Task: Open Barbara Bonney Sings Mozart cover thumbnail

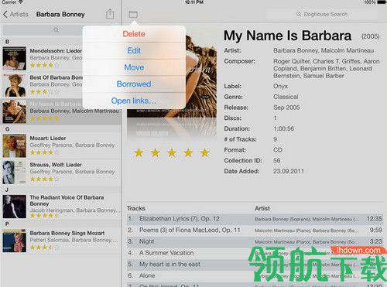Action: pos(15,241)
